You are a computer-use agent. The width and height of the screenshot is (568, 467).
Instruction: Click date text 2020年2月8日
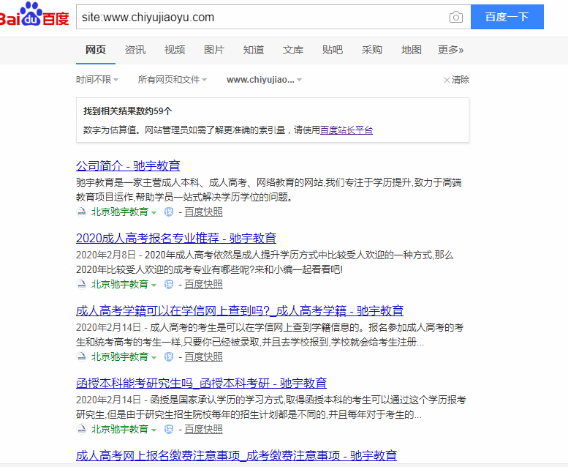106,255
